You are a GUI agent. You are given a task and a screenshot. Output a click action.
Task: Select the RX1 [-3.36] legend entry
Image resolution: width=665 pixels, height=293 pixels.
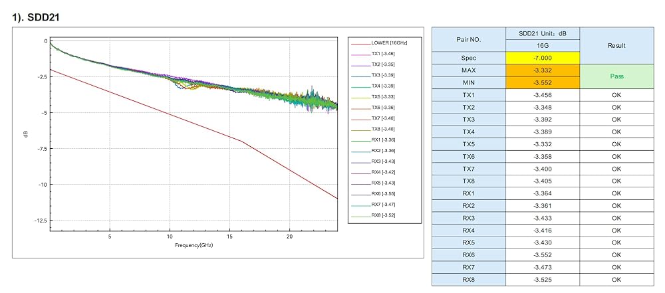click(372, 140)
